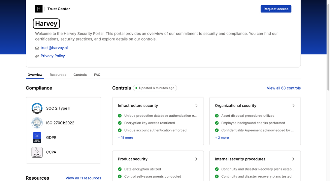Show the + 15 more infrastructure controls
The image size is (330, 181).
(x=125, y=138)
